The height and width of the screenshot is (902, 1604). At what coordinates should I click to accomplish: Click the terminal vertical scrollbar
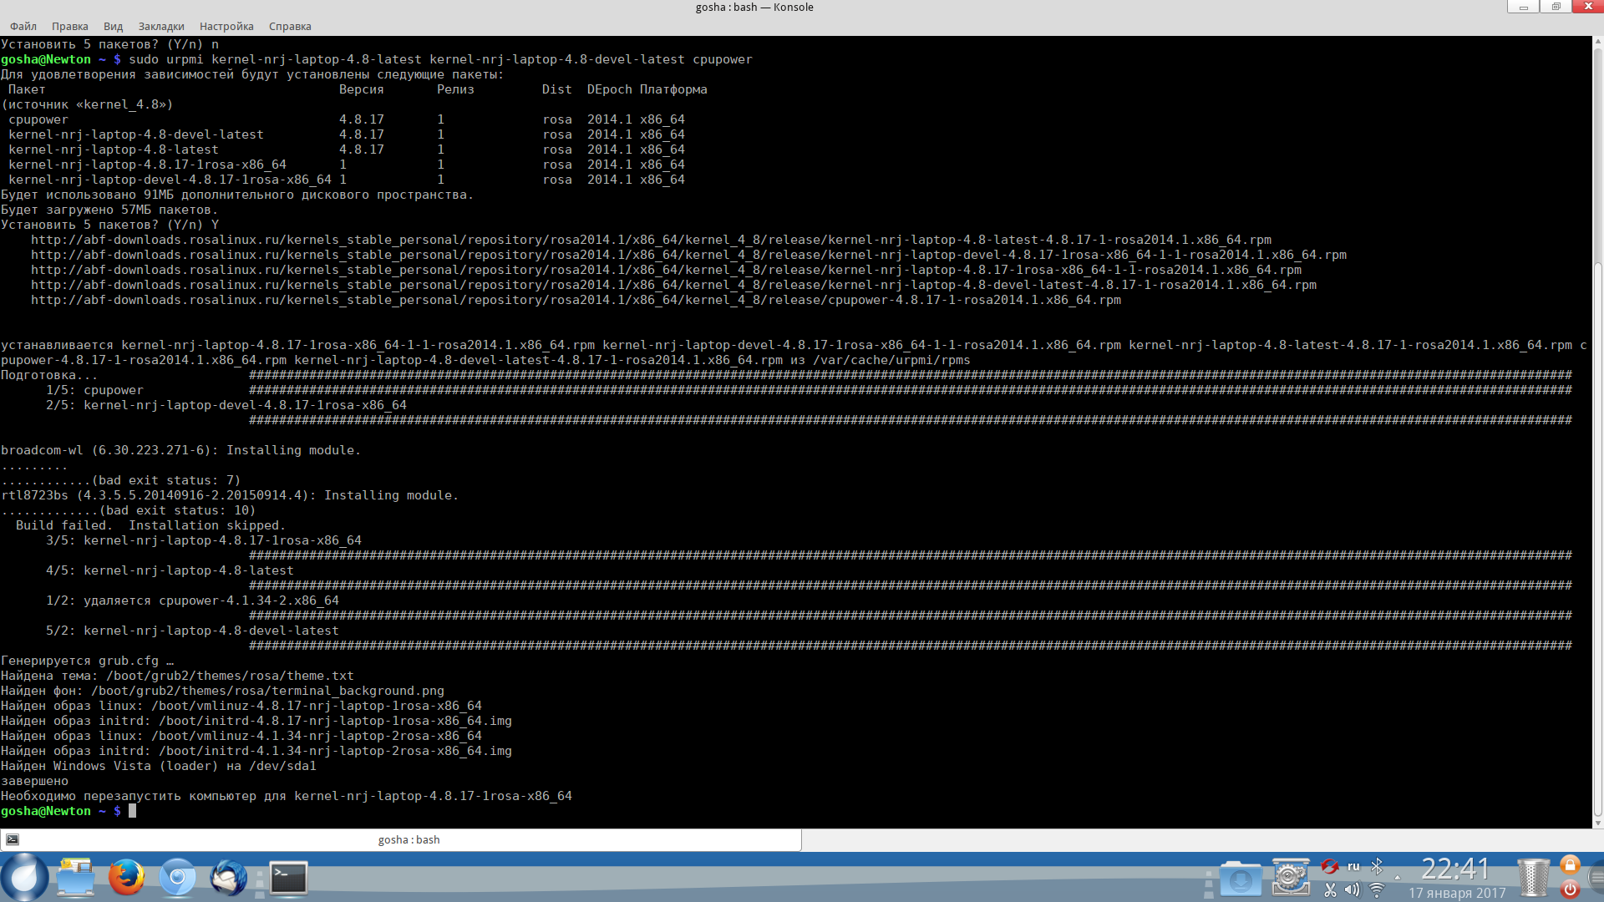(x=1597, y=535)
